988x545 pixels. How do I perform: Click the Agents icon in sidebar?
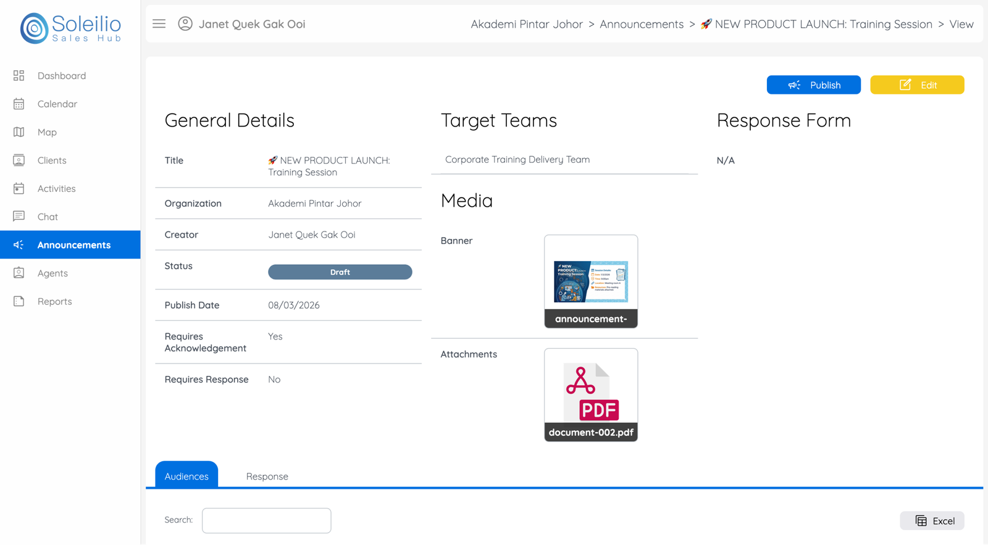(19, 273)
